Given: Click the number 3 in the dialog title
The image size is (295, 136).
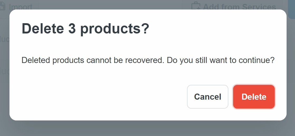Looking at the screenshot, I should click(x=72, y=29).
